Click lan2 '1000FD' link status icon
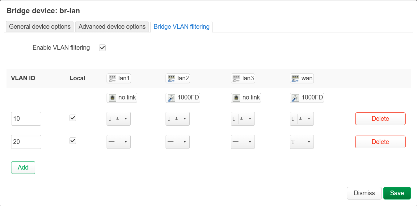 (x=183, y=98)
